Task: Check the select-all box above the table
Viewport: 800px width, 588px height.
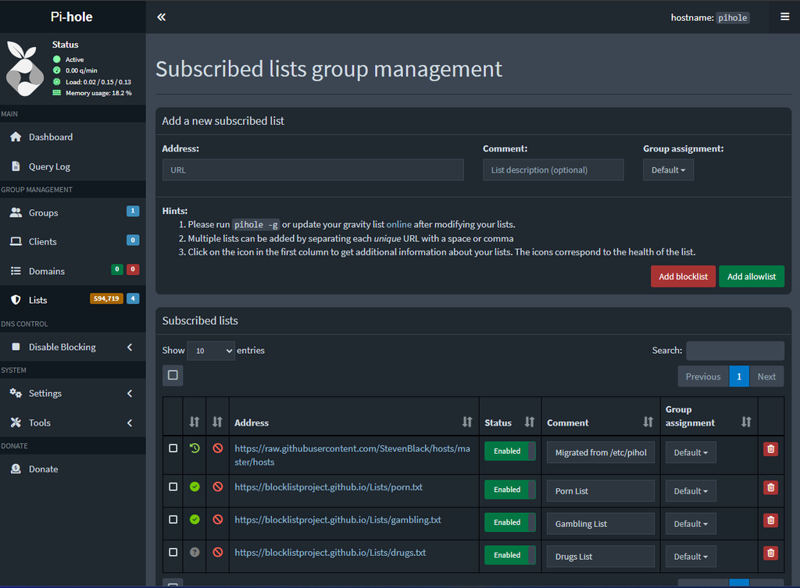Action: 173,376
